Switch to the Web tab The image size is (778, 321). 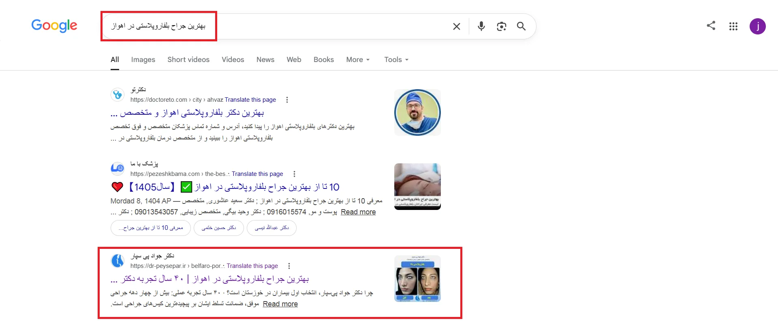(x=294, y=60)
